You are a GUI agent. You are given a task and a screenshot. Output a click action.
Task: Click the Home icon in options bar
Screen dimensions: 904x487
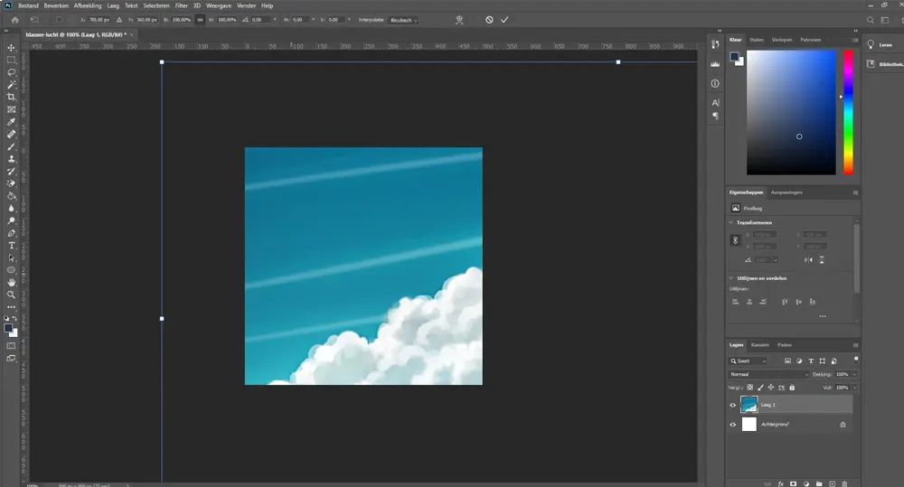coord(15,20)
